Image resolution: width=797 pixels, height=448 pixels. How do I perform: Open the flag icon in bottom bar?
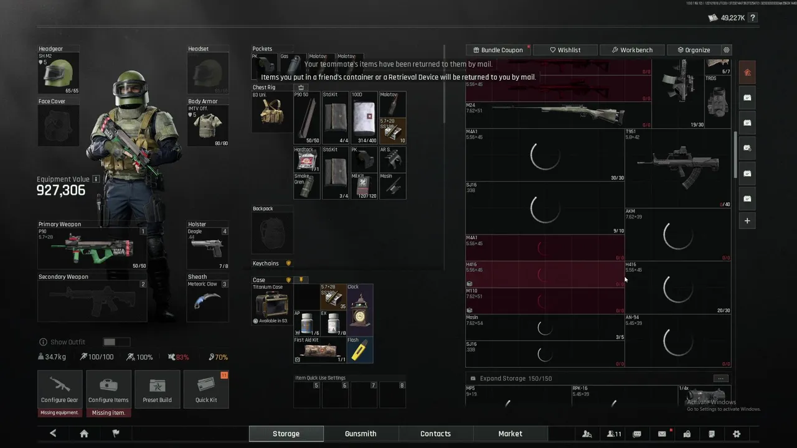(x=115, y=434)
